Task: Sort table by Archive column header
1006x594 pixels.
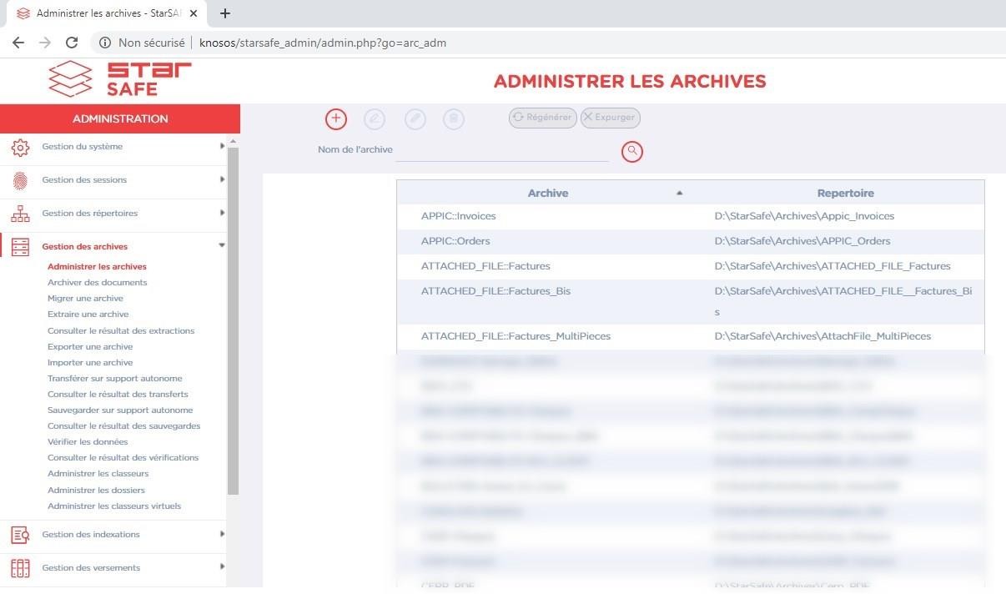Action: pyautogui.click(x=547, y=193)
